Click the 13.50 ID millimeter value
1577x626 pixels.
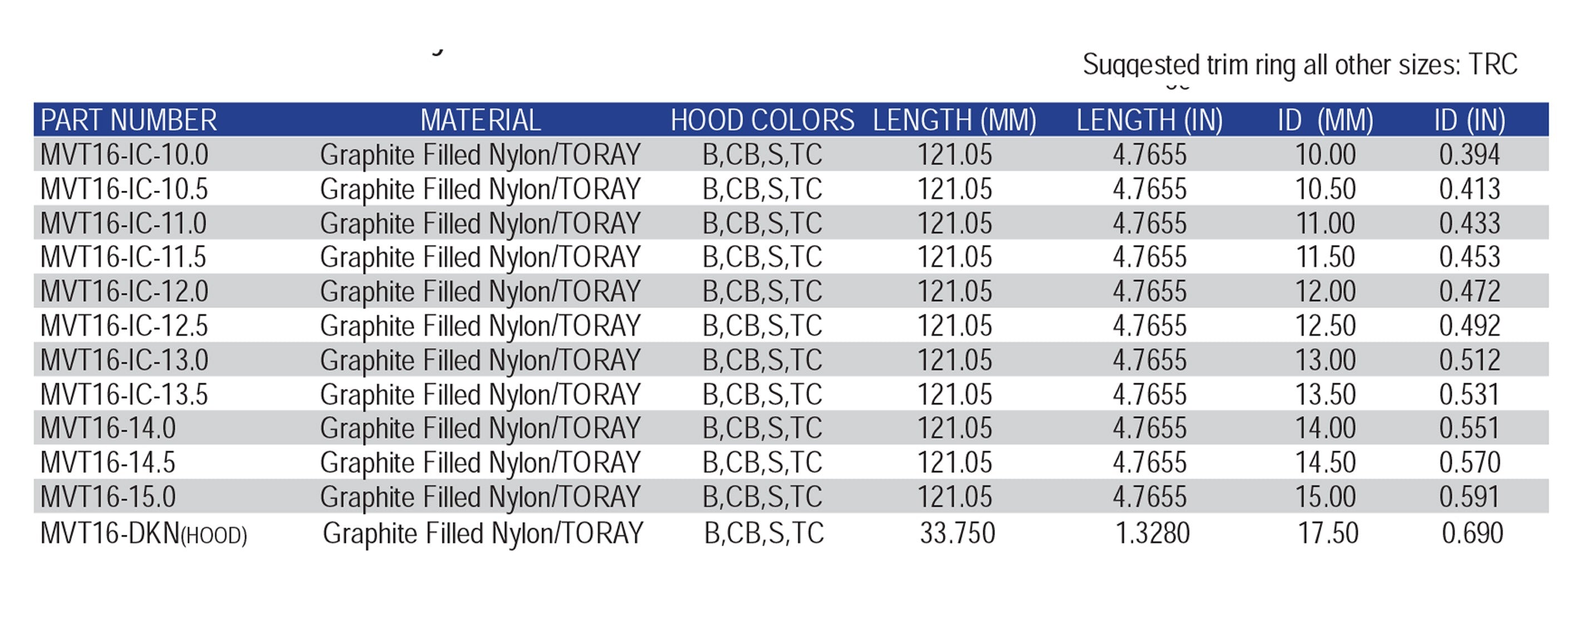(1325, 395)
